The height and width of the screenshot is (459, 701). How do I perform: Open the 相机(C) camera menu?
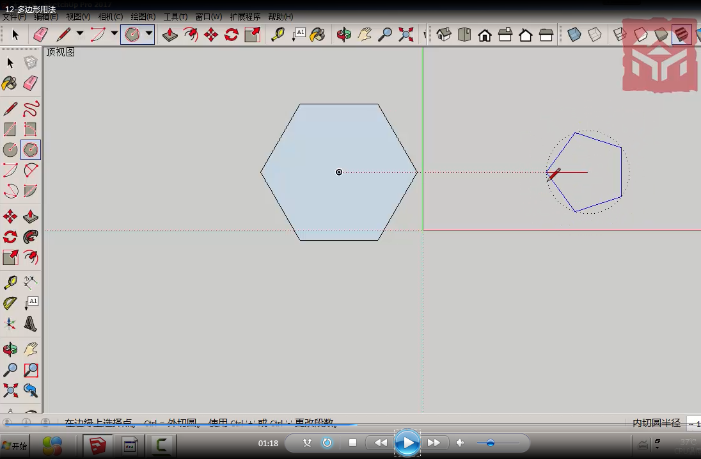tap(111, 17)
